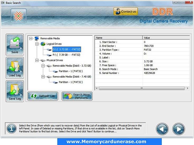Collapse the Physical Drives node
Image resolution: width=194 pixels, height=145 pixels.
pyautogui.click(x=37, y=60)
